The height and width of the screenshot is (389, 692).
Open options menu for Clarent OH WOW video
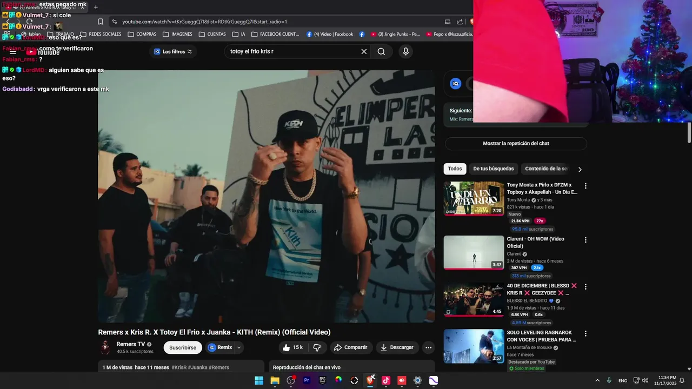[585, 240]
